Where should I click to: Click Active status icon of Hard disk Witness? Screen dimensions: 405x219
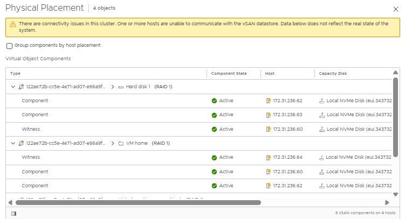(x=214, y=129)
